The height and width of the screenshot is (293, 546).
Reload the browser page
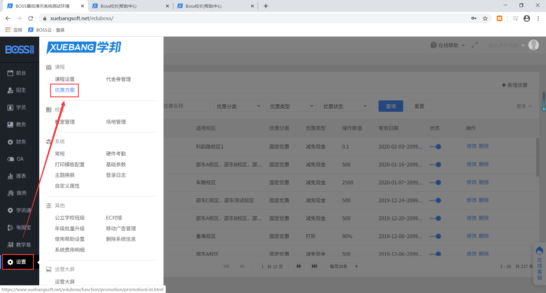31,18
